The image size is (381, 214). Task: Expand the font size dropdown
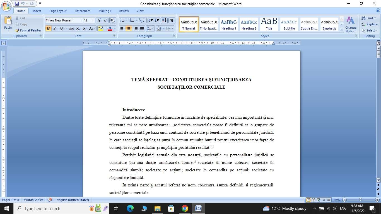pos(93,20)
